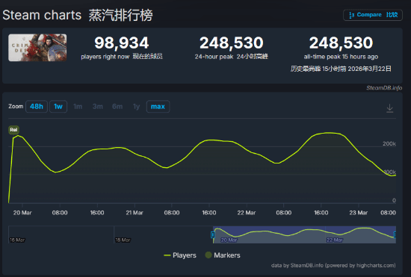This screenshot has height=277, width=411.
Task: Click the SteamDB.info credit text
Action: pyautogui.click(x=384, y=88)
